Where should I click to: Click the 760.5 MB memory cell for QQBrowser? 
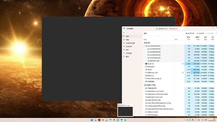click(195, 73)
